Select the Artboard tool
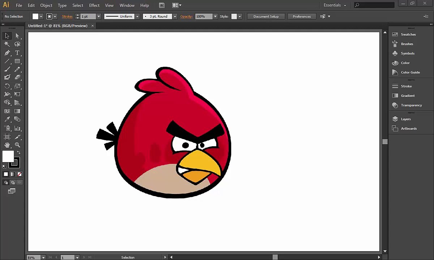434x260 pixels. pos(7,137)
